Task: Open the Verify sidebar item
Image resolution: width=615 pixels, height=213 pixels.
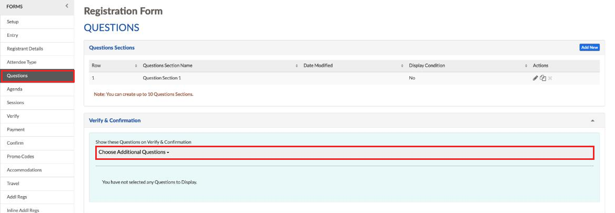Action: [37, 116]
